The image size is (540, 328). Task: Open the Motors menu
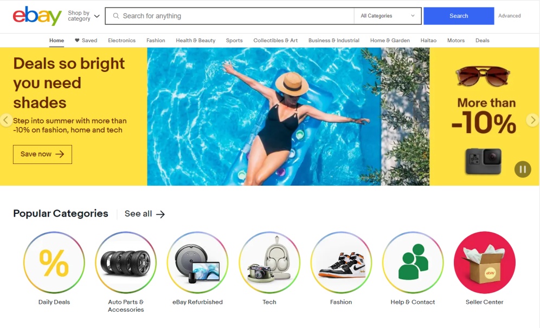coord(456,41)
